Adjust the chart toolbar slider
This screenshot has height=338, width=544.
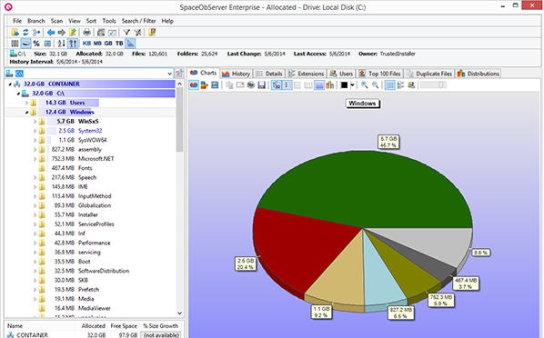point(433,84)
